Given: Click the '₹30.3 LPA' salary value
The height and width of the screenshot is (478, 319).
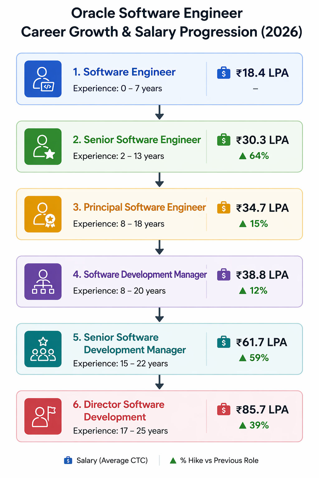Looking at the screenshot, I should (262, 140).
